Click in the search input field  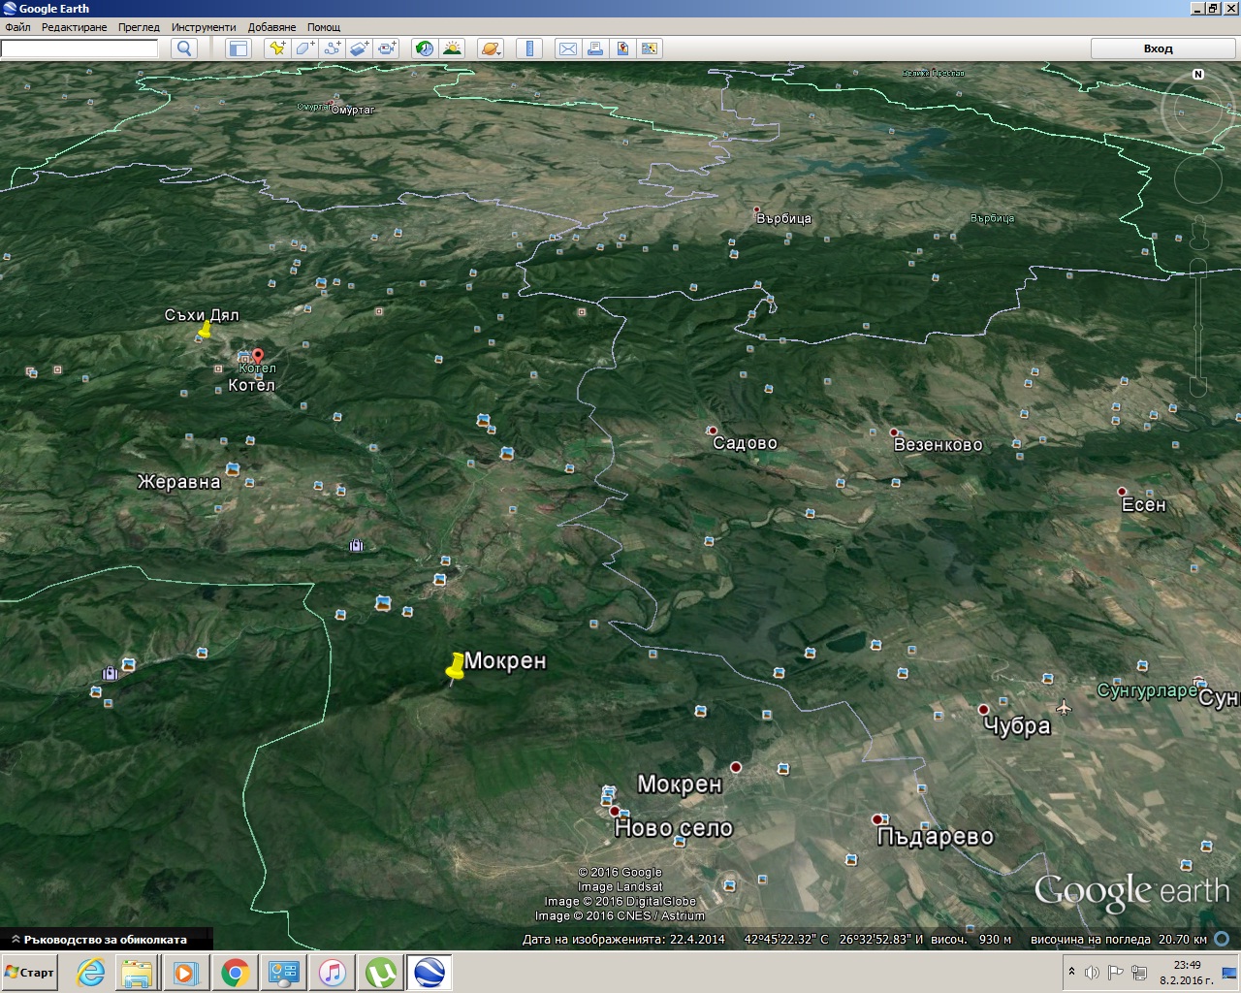pos(80,48)
